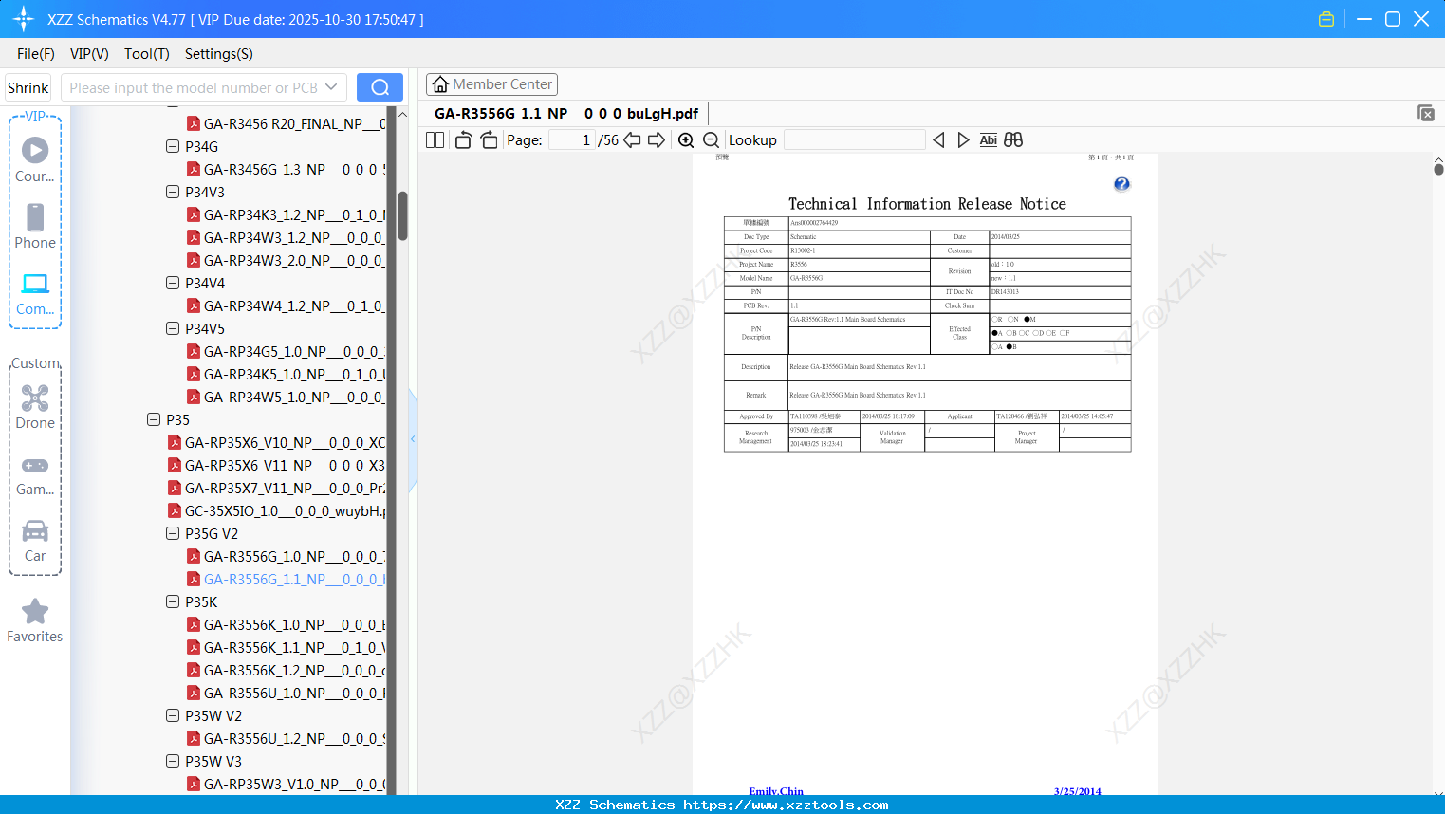Collapse the P35 tree node
1445x814 pixels.
(x=154, y=420)
